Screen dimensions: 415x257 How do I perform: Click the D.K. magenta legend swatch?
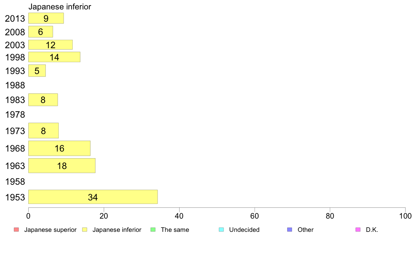(x=358, y=229)
